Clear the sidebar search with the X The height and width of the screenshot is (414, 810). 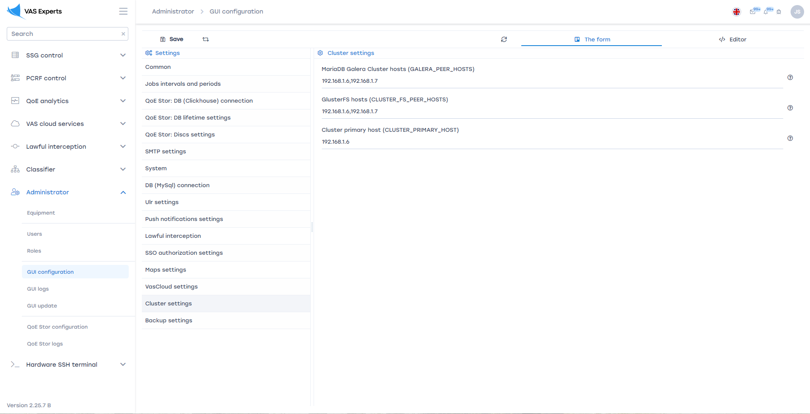click(123, 34)
